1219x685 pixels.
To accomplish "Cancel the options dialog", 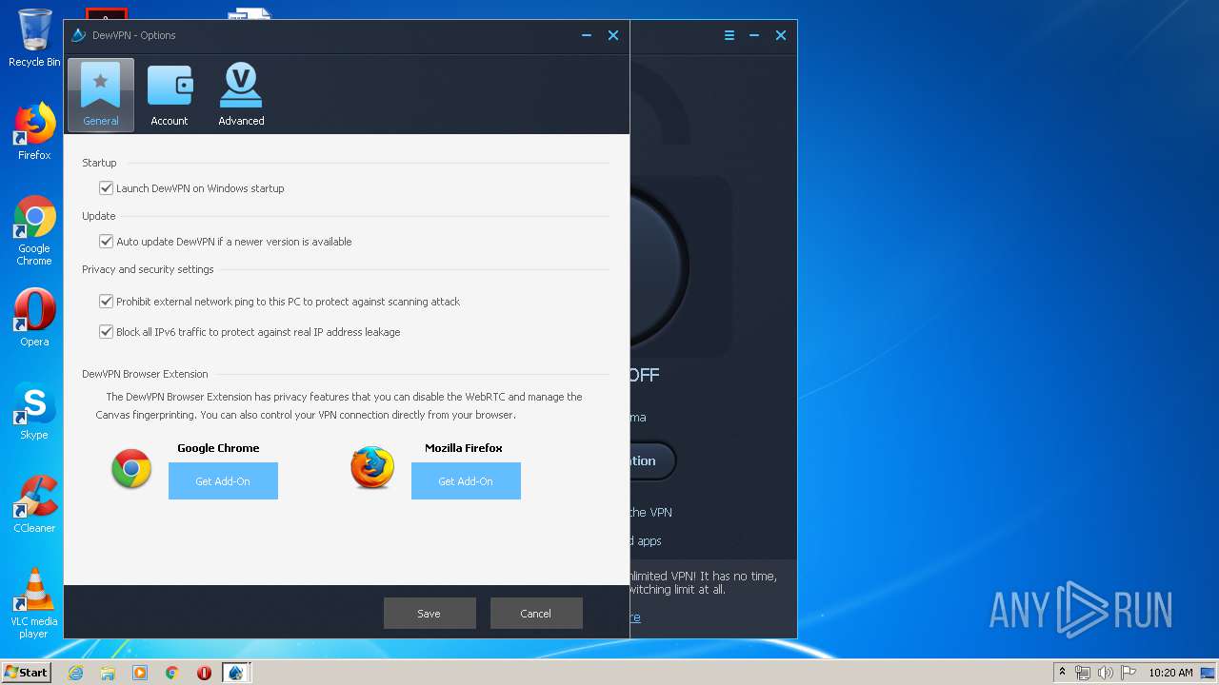I will [536, 614].
